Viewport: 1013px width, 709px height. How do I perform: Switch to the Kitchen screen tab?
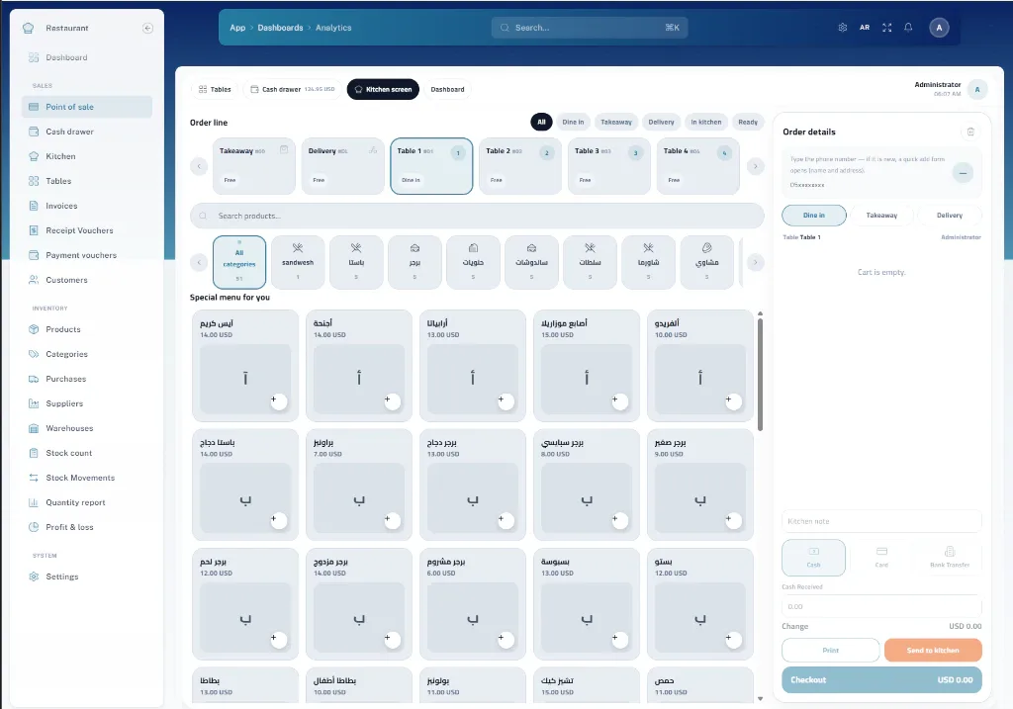[383, 89]
